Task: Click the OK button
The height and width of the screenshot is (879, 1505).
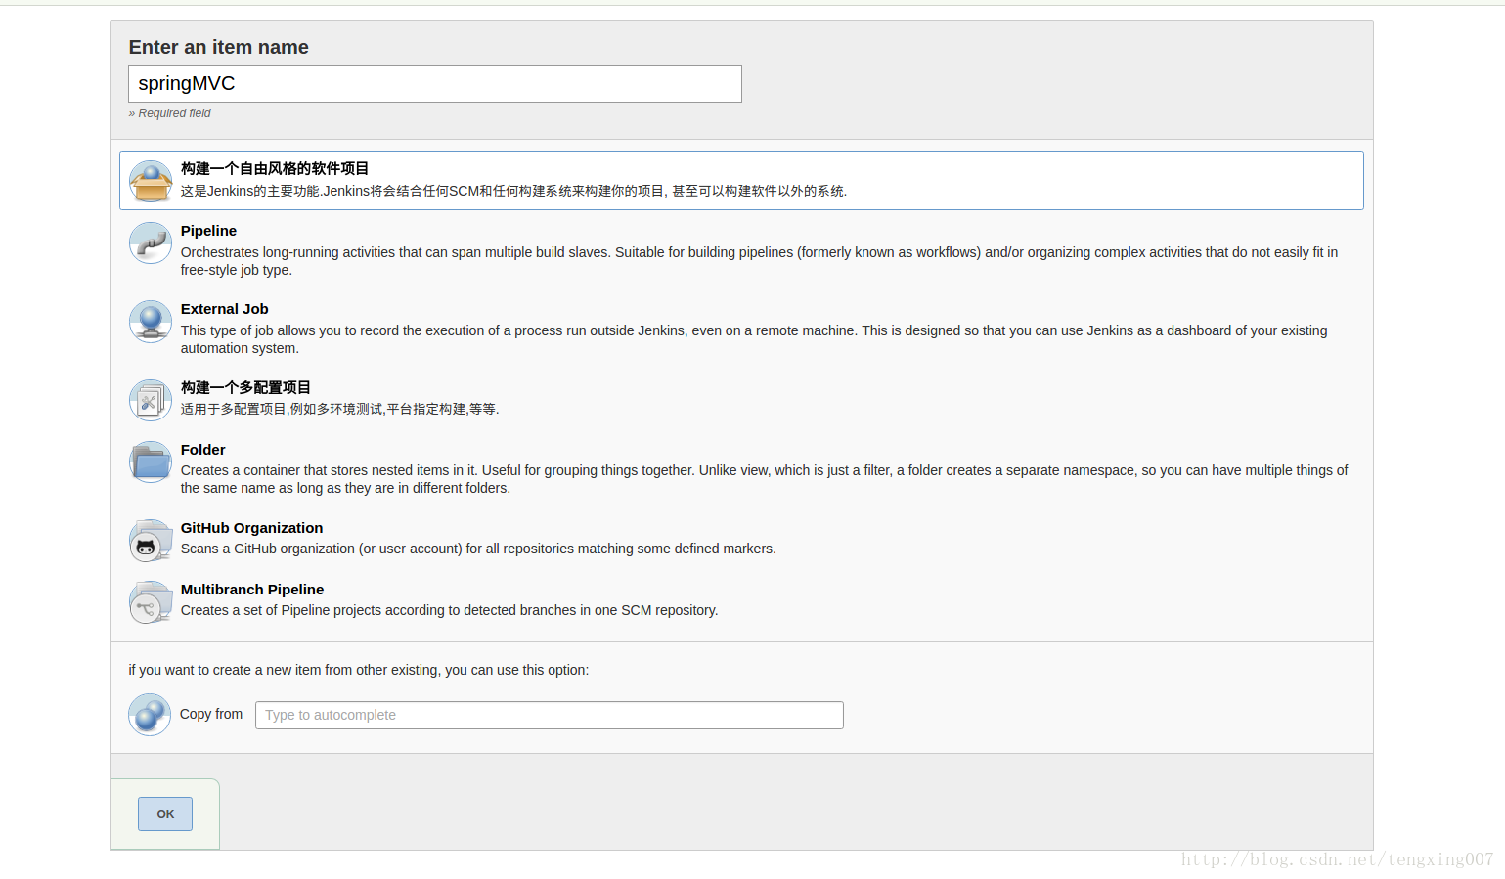Action: 165,813
